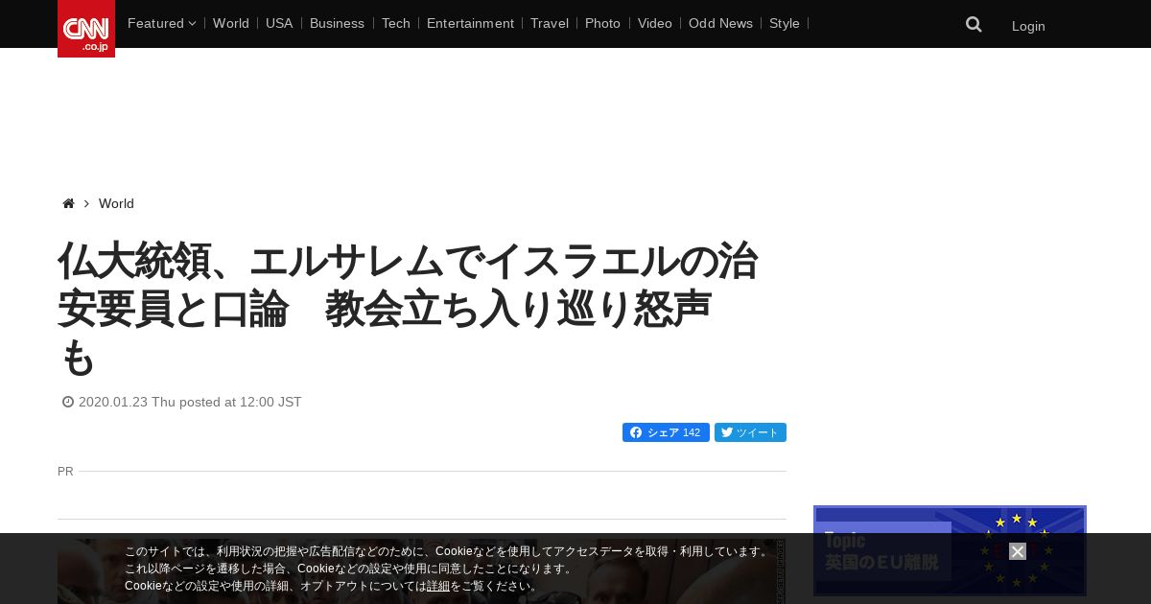Open the World section
Viewport: 1151px width, 604px height.
click(231, 23)
